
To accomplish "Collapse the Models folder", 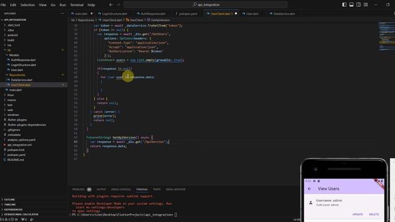I will (x=14, y=55).
